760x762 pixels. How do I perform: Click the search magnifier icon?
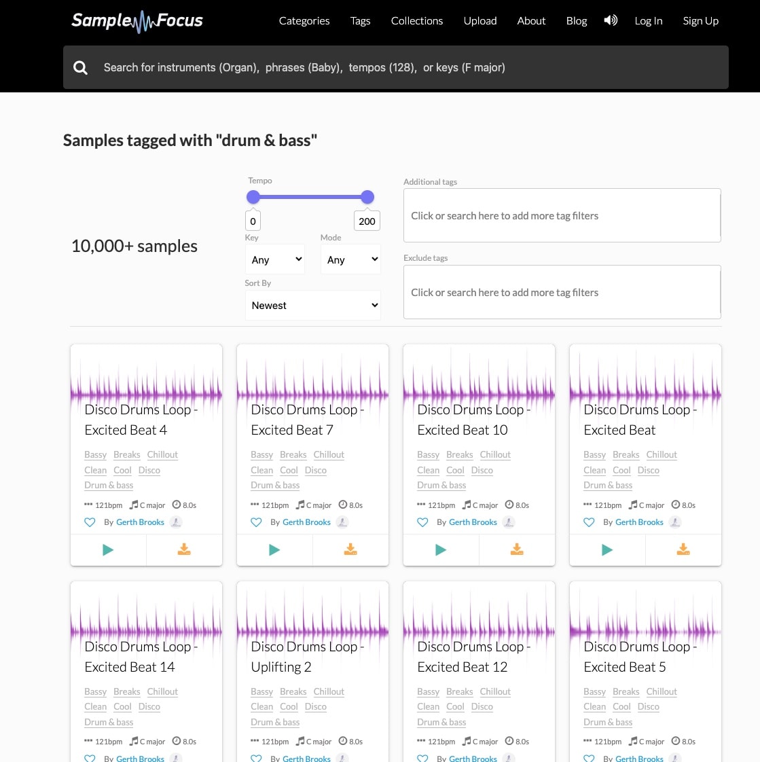(80, 67)
